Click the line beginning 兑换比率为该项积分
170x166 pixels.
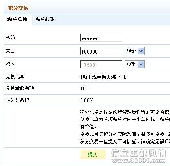125,120
